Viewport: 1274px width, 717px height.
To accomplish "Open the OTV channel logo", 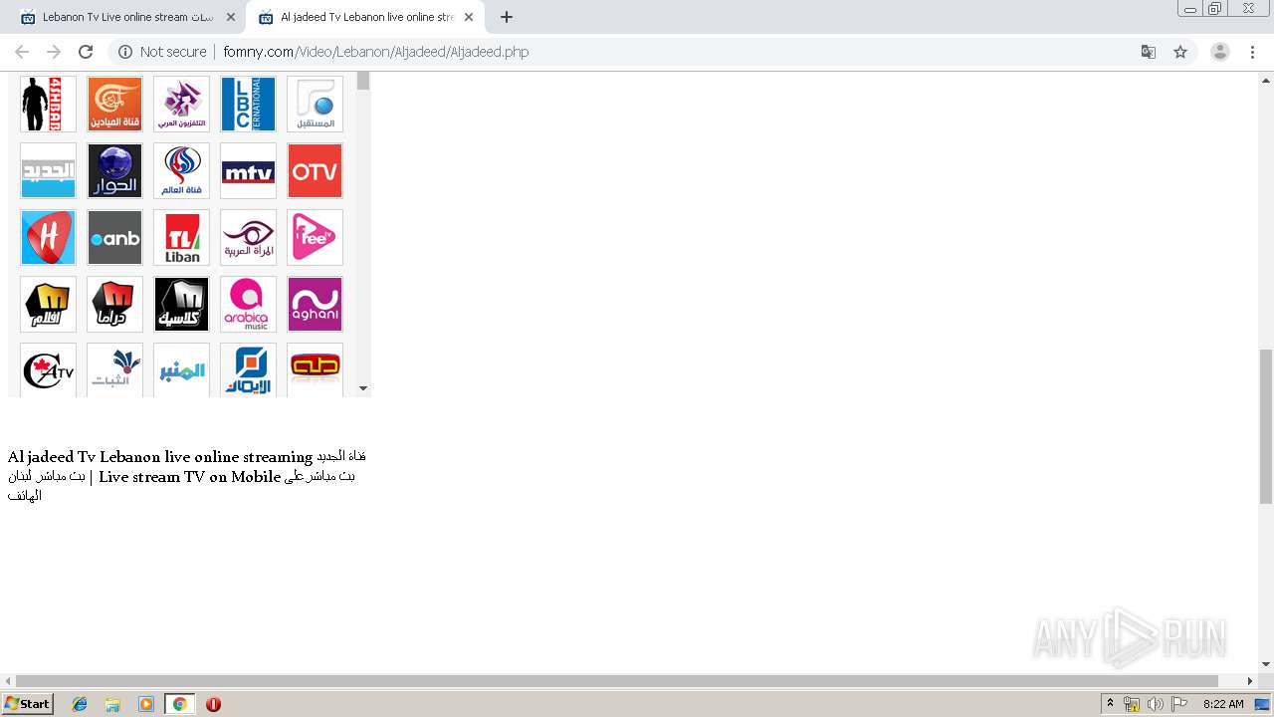I will coord(315,170).
